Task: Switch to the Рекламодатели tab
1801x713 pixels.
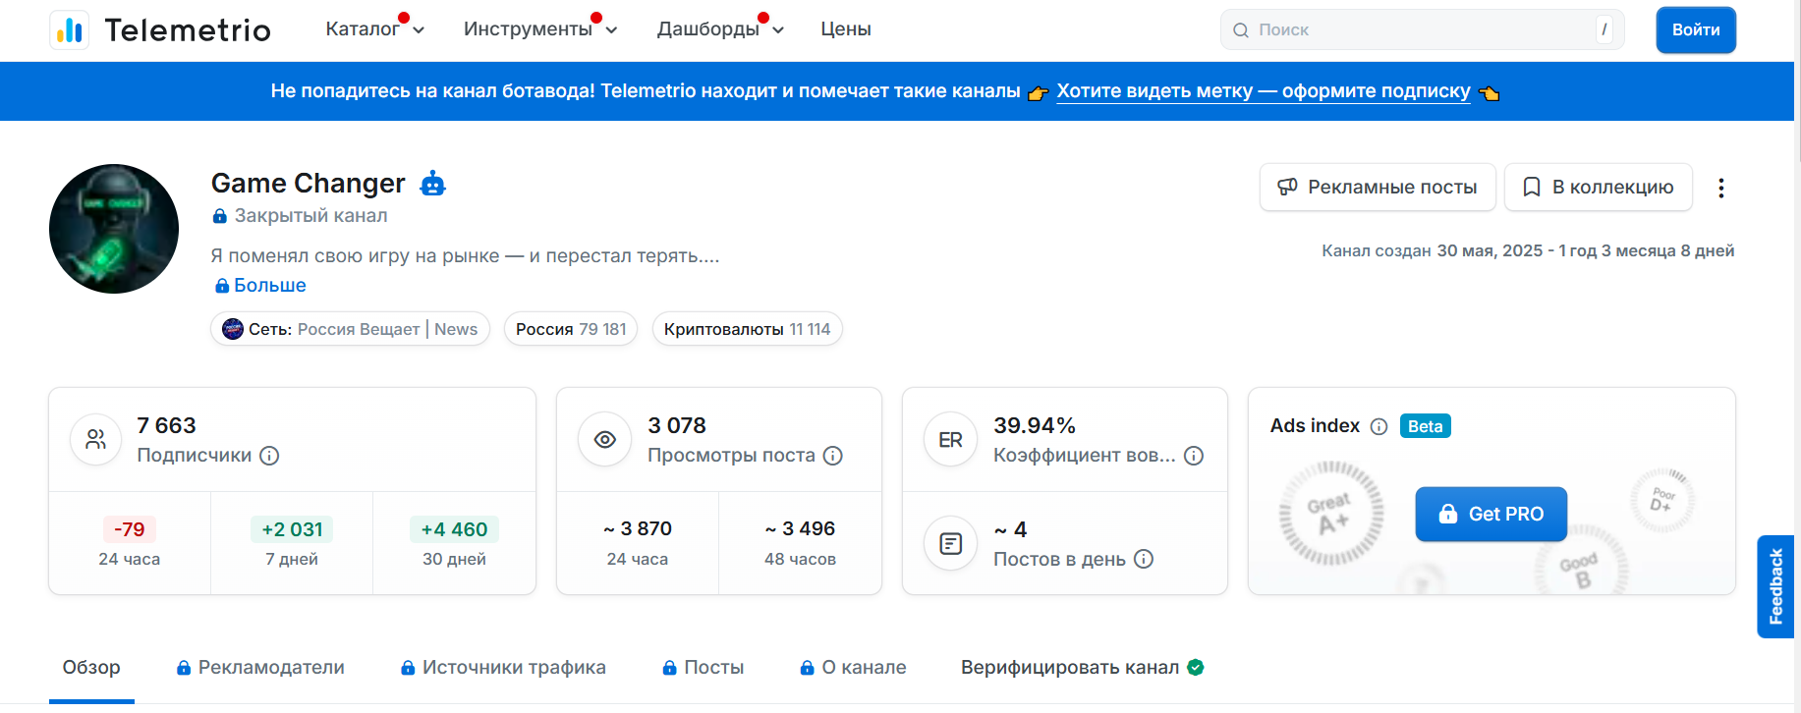Action: pyautogui.click(x=260, y=668)
